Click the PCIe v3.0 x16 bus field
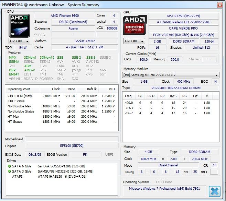The height and width of the screenshot is (201, 226). click(183, 35)
